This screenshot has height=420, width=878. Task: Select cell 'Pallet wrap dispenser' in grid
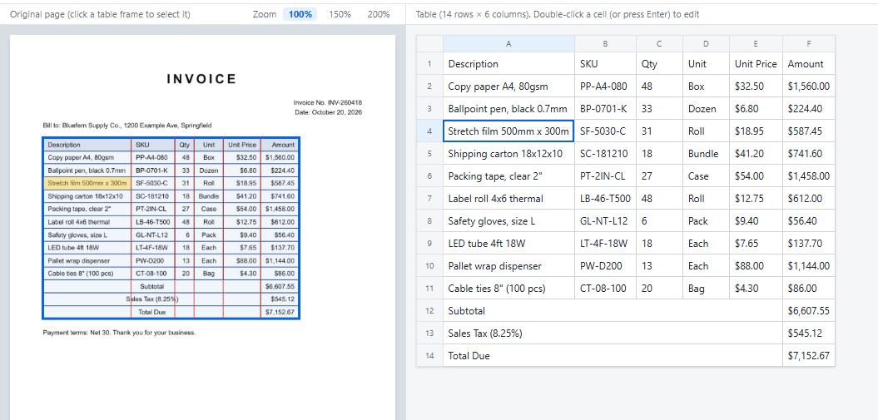508,266
